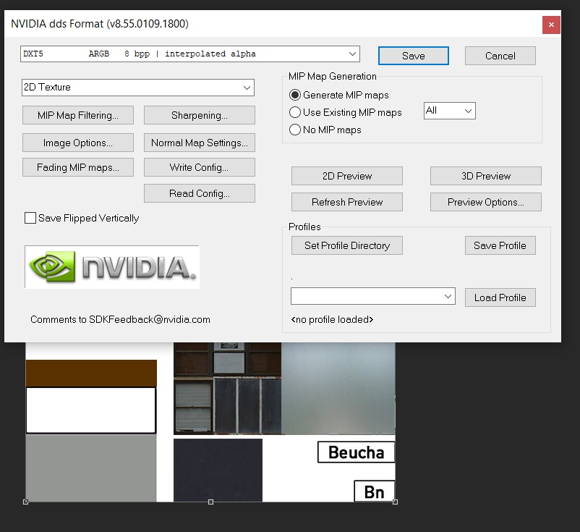Image resolution: width=580 pixels, height=532 pixels.
Task: Click Set Profile Directory button
Action: (x=347, y=245)
